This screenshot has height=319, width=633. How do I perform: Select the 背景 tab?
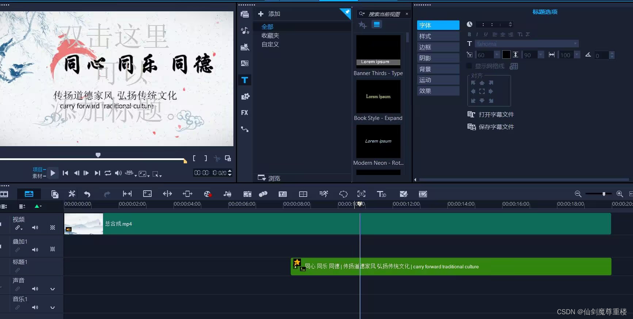coord(438,69)
